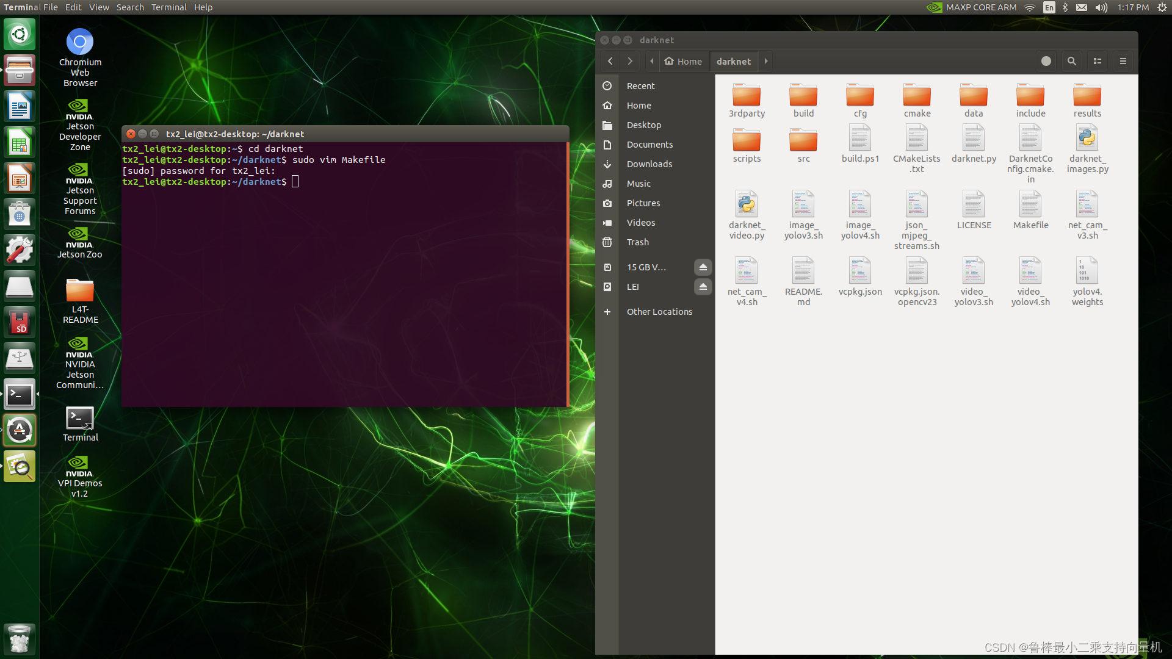This screenshot has width=1172, height=659.
Task: Open LibreOffice Calc from the launcher
Action: pyautogui.click(x=20, y=143)
